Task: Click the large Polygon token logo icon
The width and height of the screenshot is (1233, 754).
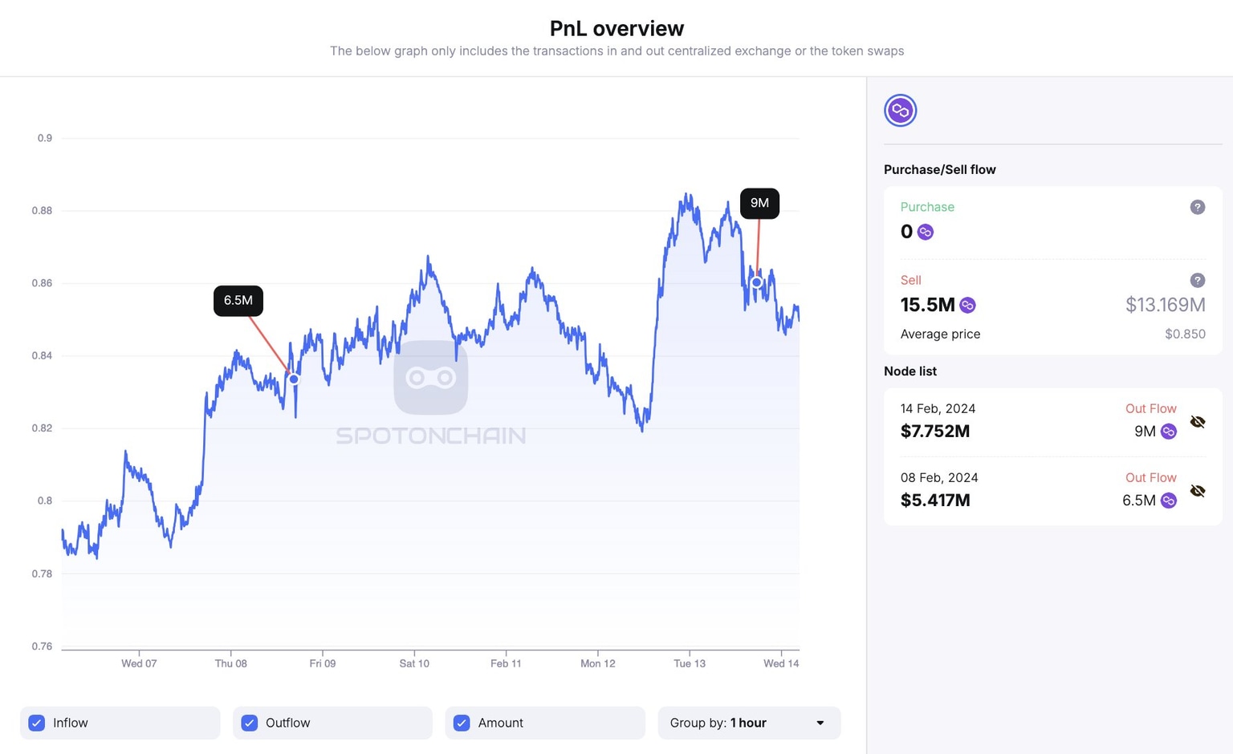Action: pos(900,111)
